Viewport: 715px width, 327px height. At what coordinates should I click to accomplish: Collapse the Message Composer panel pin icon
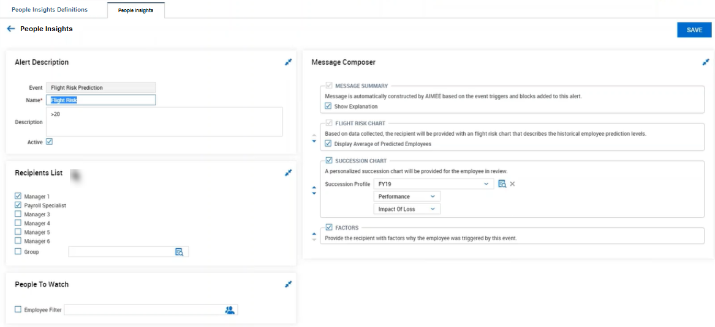coord(705,62)
